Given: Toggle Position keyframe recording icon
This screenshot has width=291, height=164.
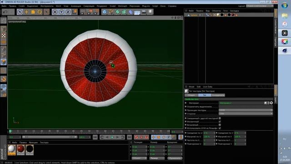Looking at the screenshot, I should [x=153, y=137].
